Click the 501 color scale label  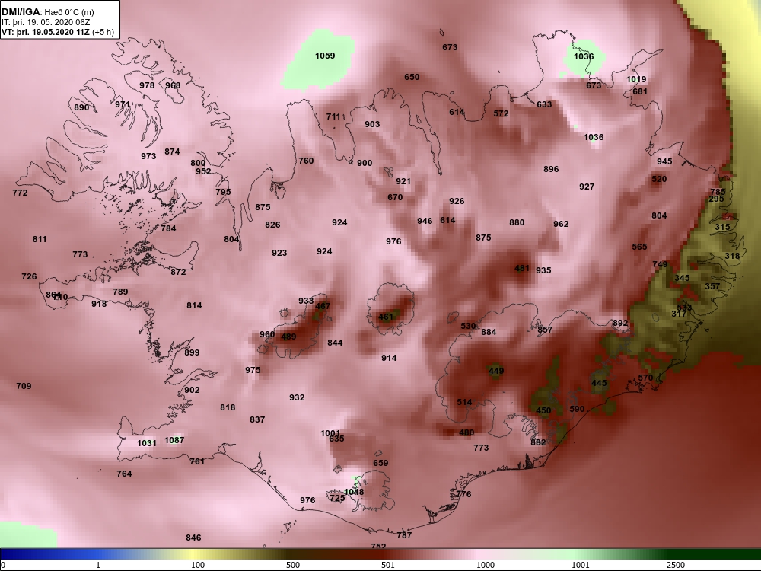coord(388,565)
